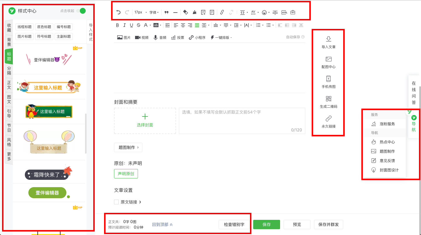Image resolution: width=421 pixels, height=235 pixels.
Task: Click the undo arrow icon
Action: (x=118, y=12)
